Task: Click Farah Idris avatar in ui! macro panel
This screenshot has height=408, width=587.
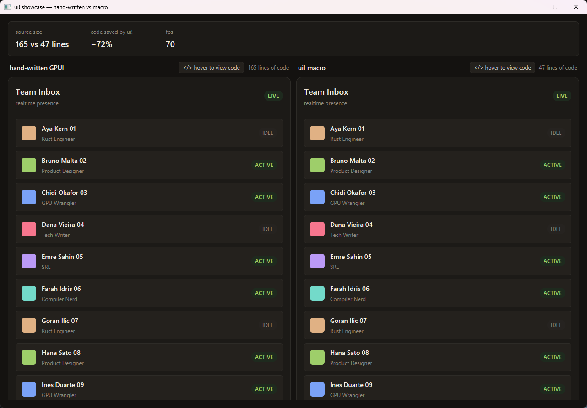Action: [x=317, y=293]
